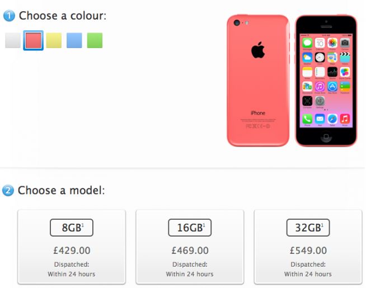
Task: Click the selected pink colour swatch
Action: coord(34,40)
